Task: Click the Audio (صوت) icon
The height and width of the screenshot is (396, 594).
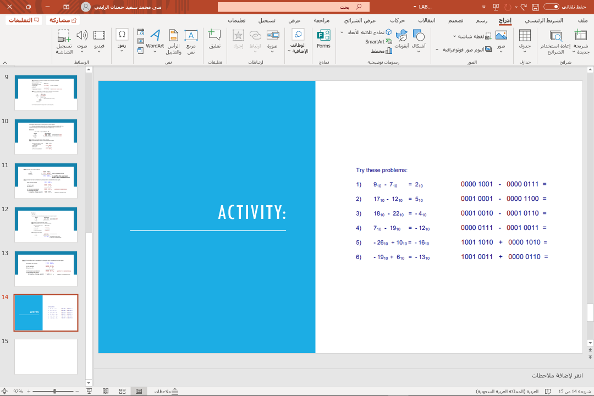Action: (x=82, y=36)
